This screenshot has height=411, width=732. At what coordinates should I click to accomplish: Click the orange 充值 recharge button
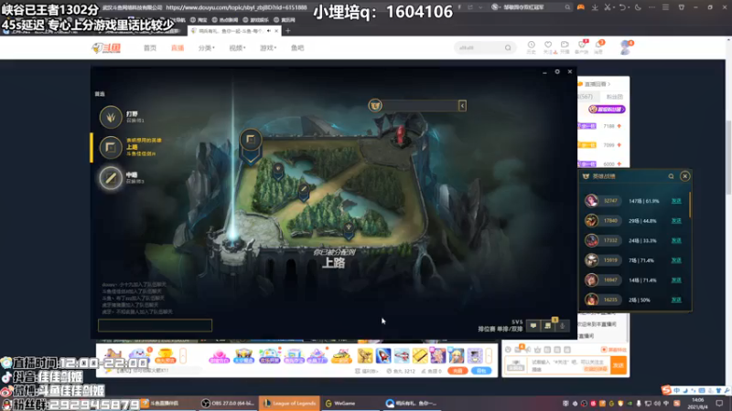point(457,371)
